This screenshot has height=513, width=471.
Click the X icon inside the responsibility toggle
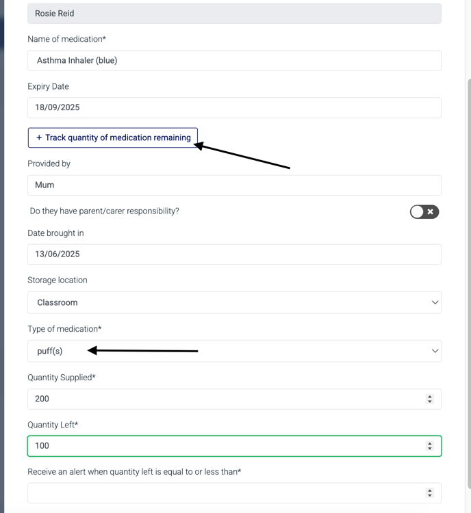(x=431, y=211)
